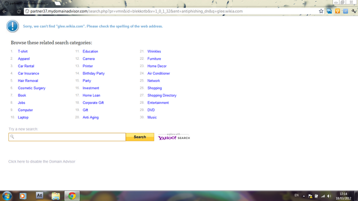
Task: Open the Investment category link
Action: point(91,88)
